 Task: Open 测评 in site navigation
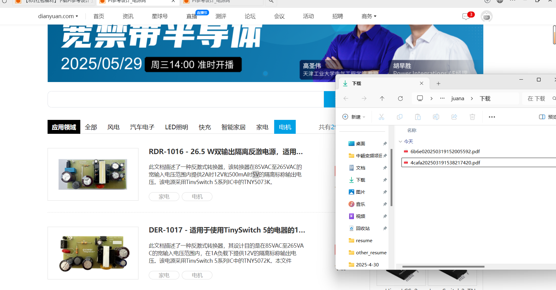click(221, 16)
